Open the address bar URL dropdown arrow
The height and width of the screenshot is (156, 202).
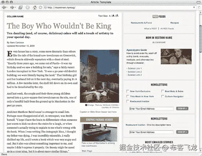[194, 7]
